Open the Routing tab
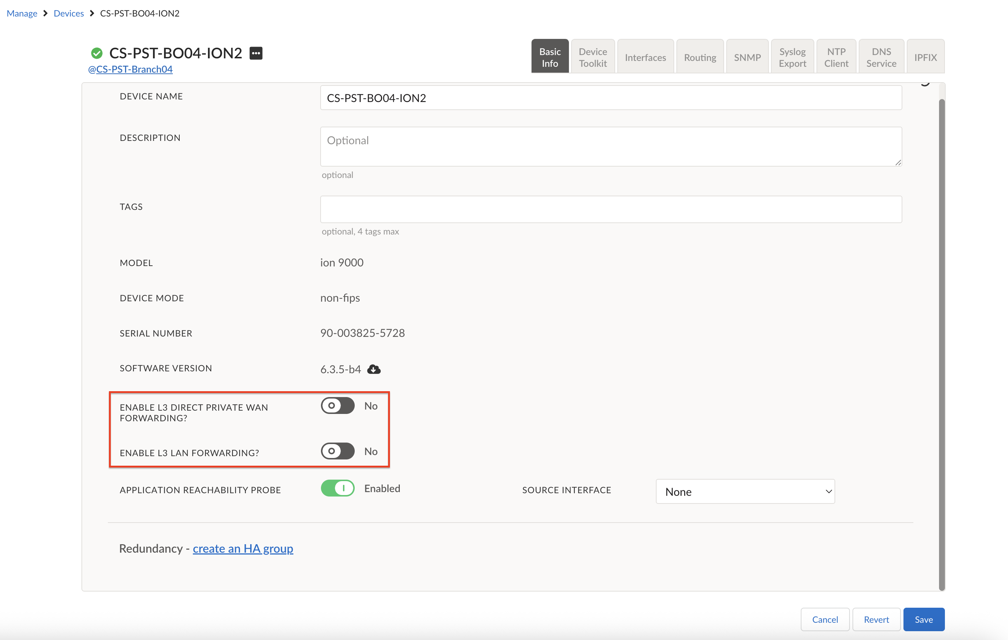 pyautogui.click(x=700, y=57)
